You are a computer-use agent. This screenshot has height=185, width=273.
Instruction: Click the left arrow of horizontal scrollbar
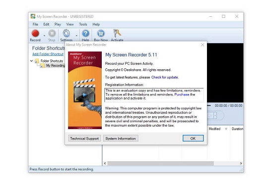[x=105, y=163]
